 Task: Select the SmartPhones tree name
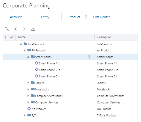[x=43, y=57]
